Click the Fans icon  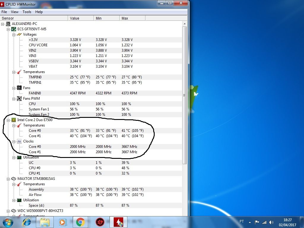[19, 88]
